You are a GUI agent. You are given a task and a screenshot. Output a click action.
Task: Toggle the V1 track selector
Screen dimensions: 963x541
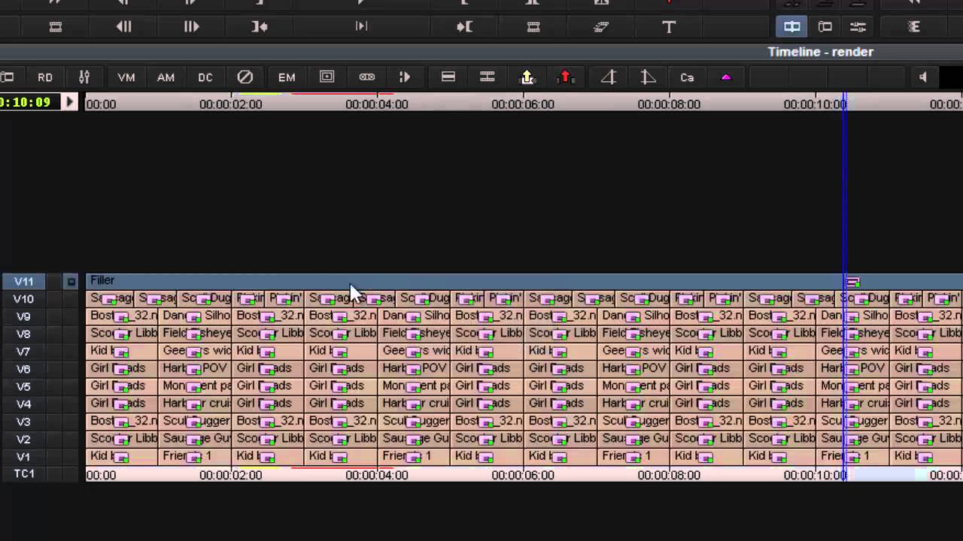(23, 456)
